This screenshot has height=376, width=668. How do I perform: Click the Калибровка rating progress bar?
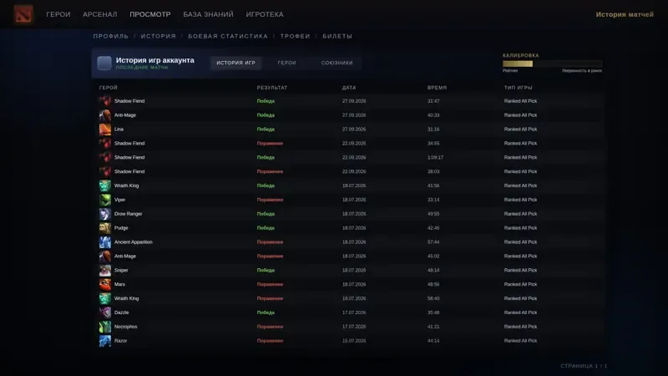552,64
